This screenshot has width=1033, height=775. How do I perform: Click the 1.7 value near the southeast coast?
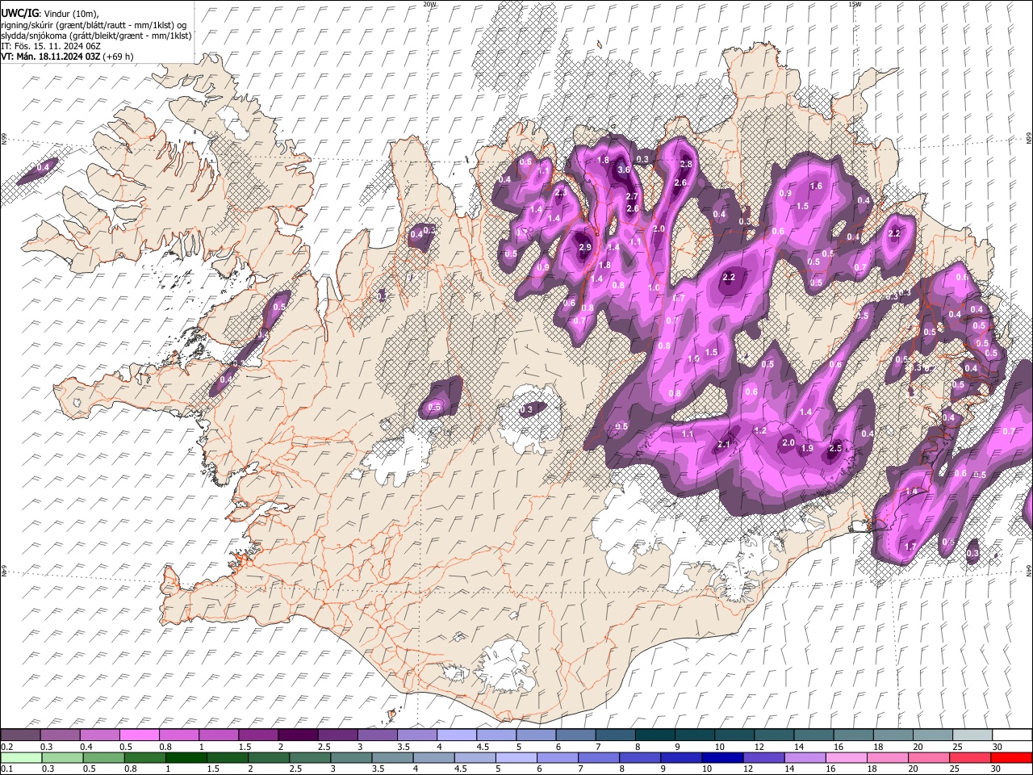click(911, 547)
